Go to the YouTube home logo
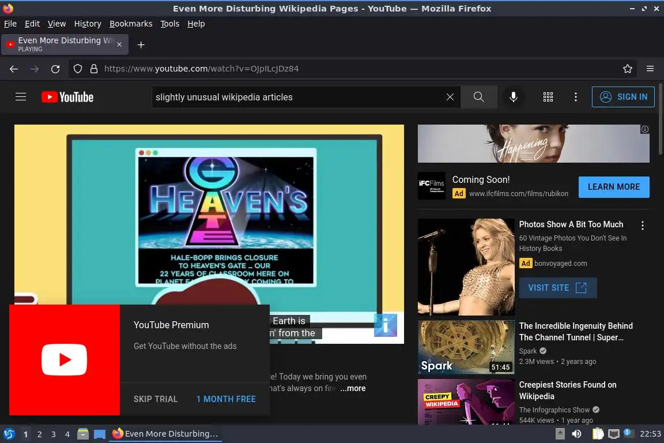 [67, 97]
